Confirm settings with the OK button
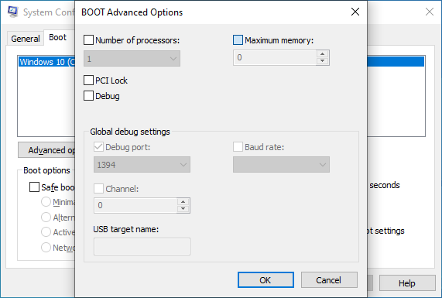The height and width of the screenshot is (298, 442). pyautogui.click(x=266, y=280)
